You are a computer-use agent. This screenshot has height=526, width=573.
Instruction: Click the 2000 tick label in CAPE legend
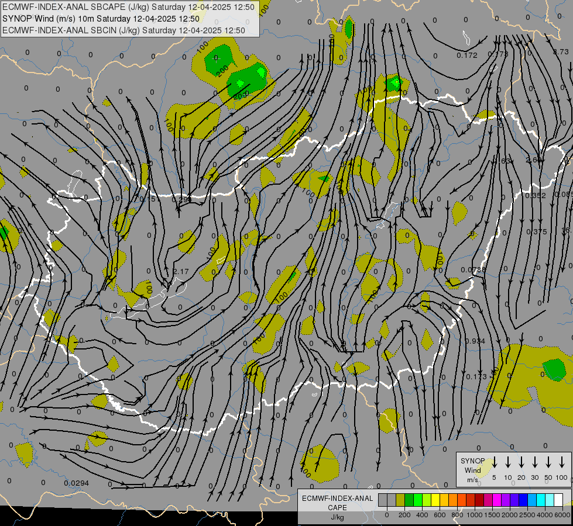(510, 515)
